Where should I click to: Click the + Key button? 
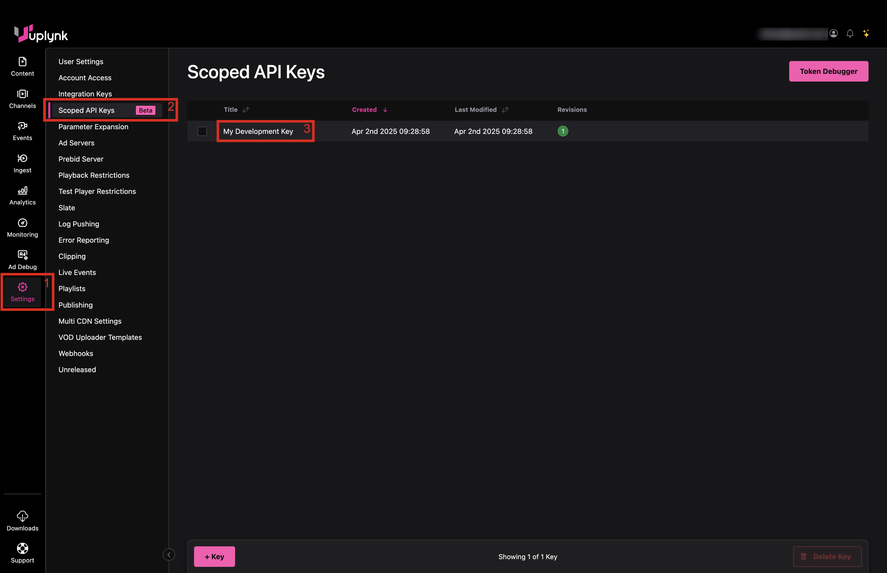(214, 557)
